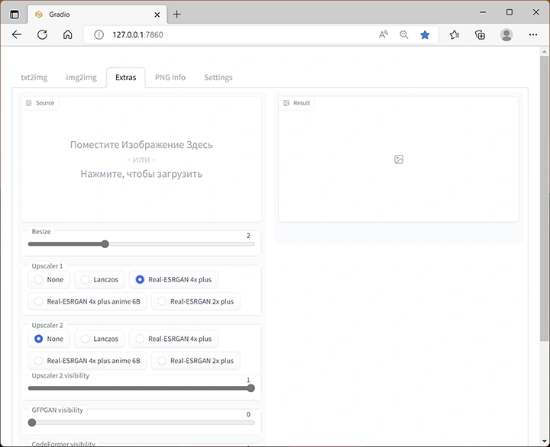Image resolution: width=550 pixels, height=447 pixels.
Task: Open the tab actions menu icon
Action: point(15,14)
